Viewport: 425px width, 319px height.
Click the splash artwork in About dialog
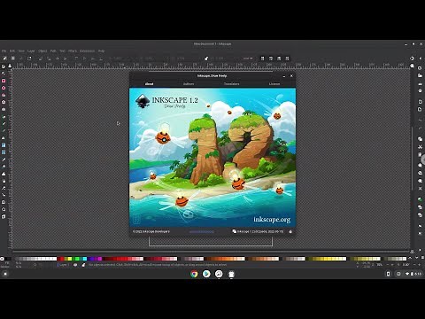click(x=212, y=158)
